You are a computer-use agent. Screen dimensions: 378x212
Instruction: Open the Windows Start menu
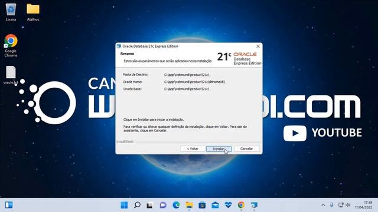[124, 205]
